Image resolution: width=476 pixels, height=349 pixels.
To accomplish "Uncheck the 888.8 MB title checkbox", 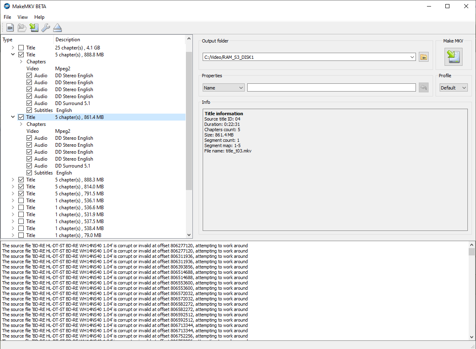I will [21, 55].
